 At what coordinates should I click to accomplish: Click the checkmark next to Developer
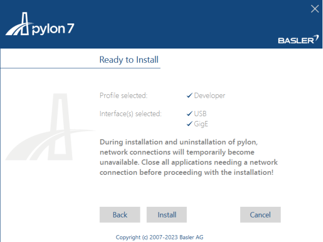pos(190,96)
